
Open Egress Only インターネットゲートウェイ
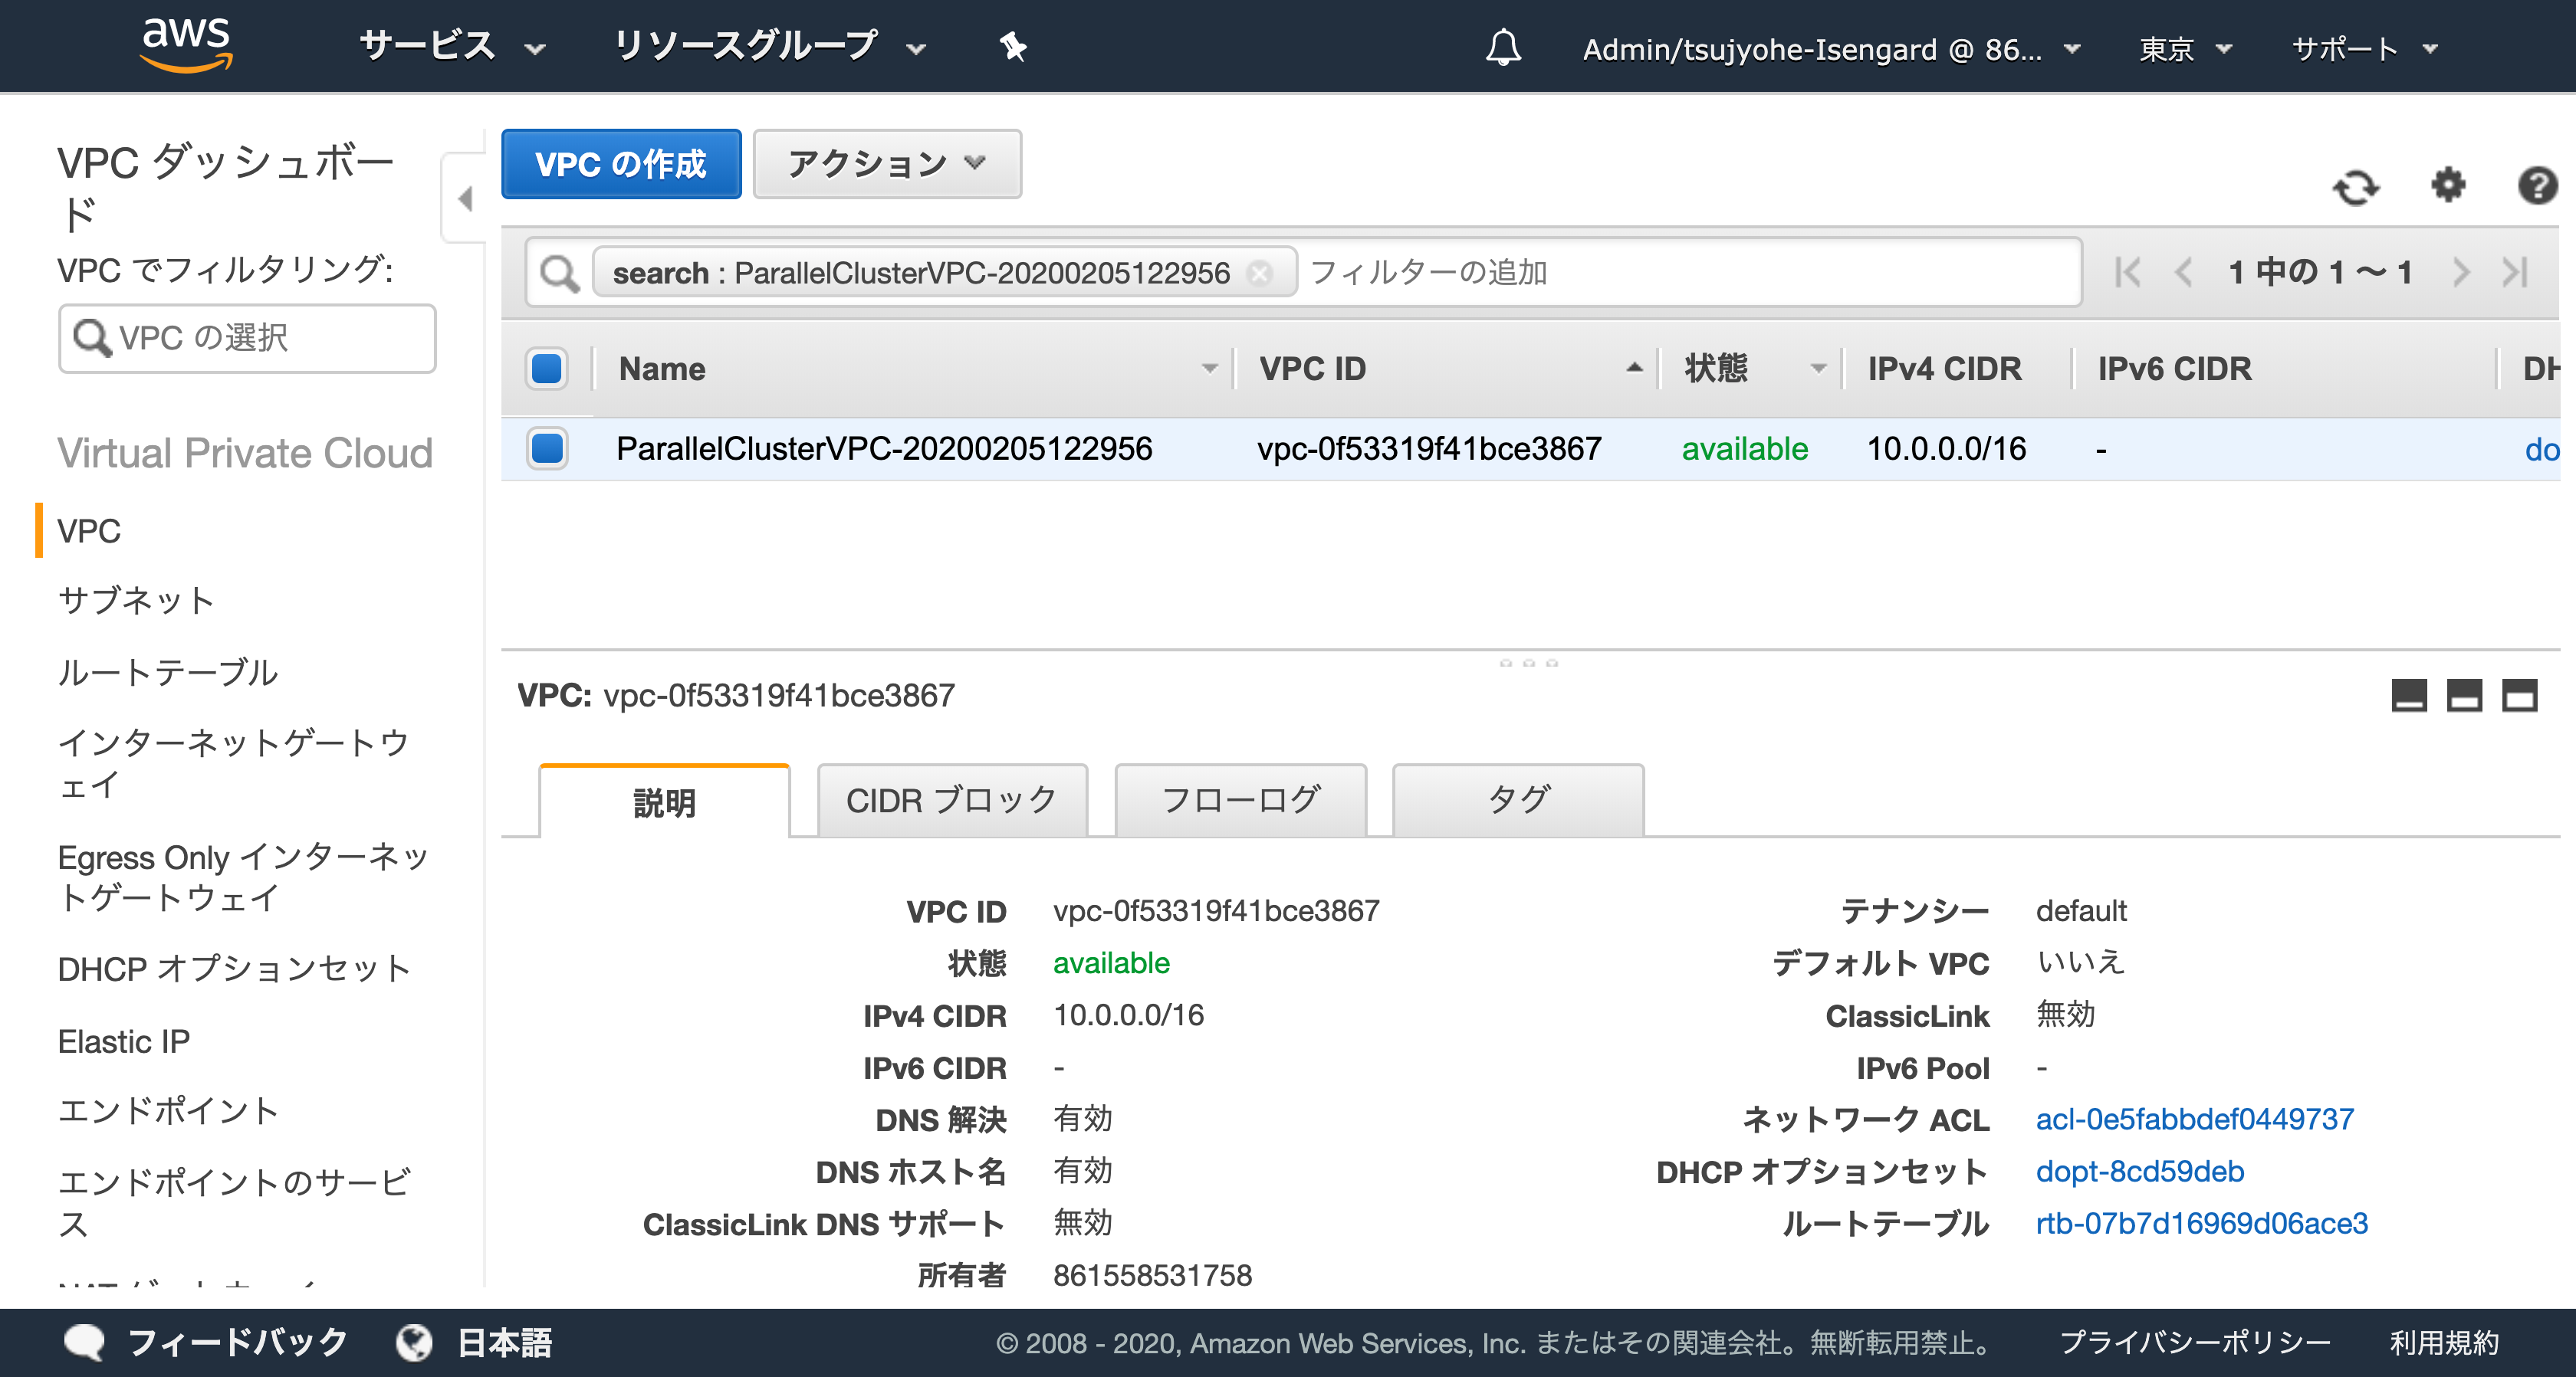243,877
